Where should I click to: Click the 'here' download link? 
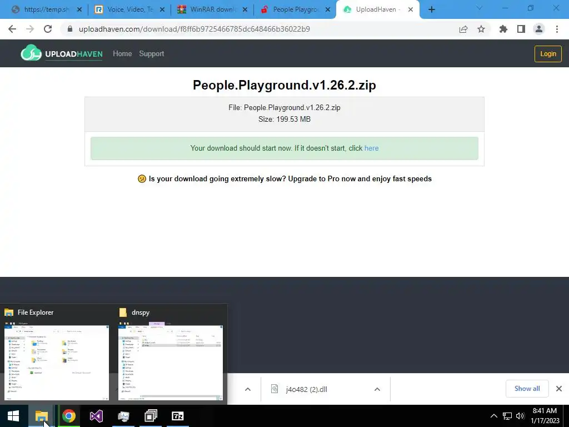371,148
